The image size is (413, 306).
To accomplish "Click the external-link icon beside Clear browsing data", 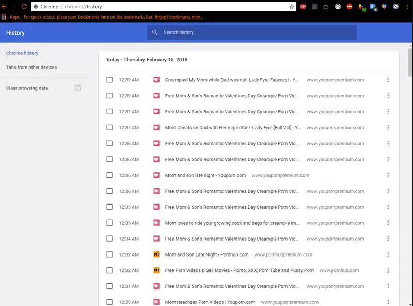I will coord(77,88).
